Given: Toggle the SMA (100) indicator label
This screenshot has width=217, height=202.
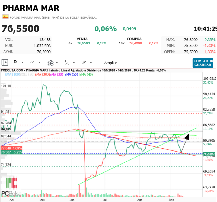Looking at the screenshot, I should pyautogui.click(x=12, y=75).
